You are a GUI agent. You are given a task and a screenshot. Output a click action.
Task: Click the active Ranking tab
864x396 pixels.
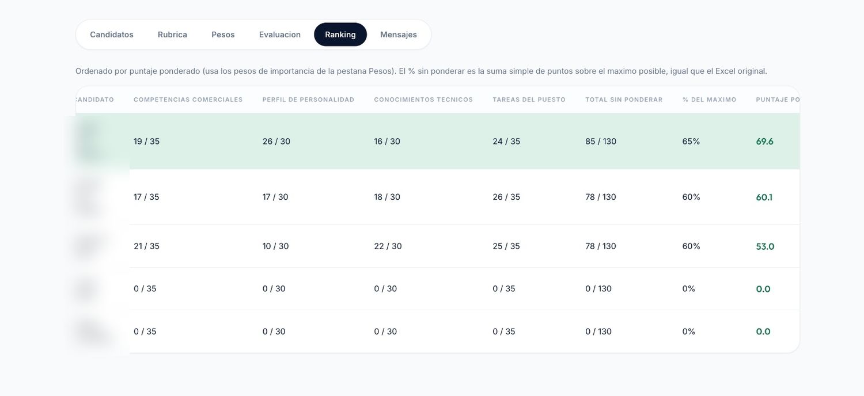tap(340, 35)
